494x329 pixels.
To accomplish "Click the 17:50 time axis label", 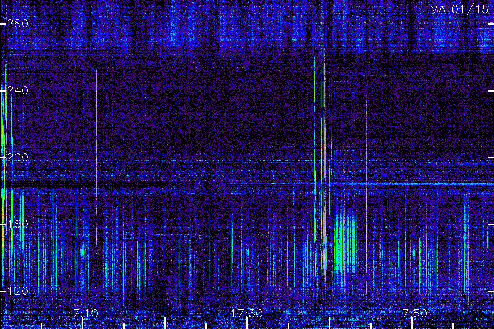I will 411,313.
